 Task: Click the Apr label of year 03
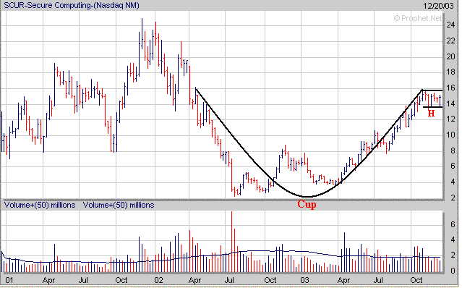[343, 280]
